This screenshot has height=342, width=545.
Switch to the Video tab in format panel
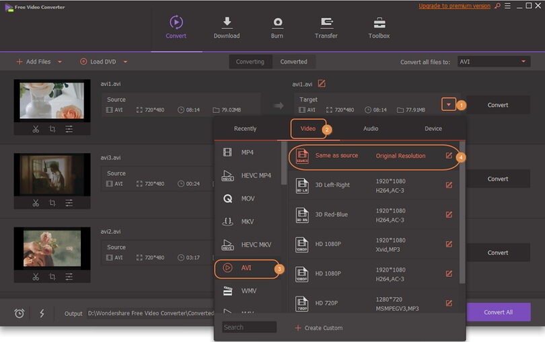click(308, 128)
